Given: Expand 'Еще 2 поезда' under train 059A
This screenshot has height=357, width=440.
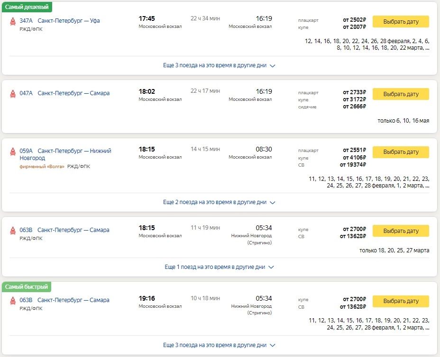Looking at the screenshot, I should pyautogui.click(x=219, y=202).
